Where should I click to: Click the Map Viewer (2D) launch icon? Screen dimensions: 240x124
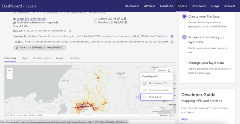[144, 83]
